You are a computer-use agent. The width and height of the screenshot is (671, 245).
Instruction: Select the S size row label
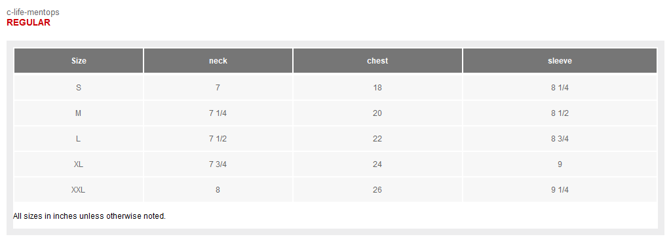pyautogui.click(x=79, y=88)
